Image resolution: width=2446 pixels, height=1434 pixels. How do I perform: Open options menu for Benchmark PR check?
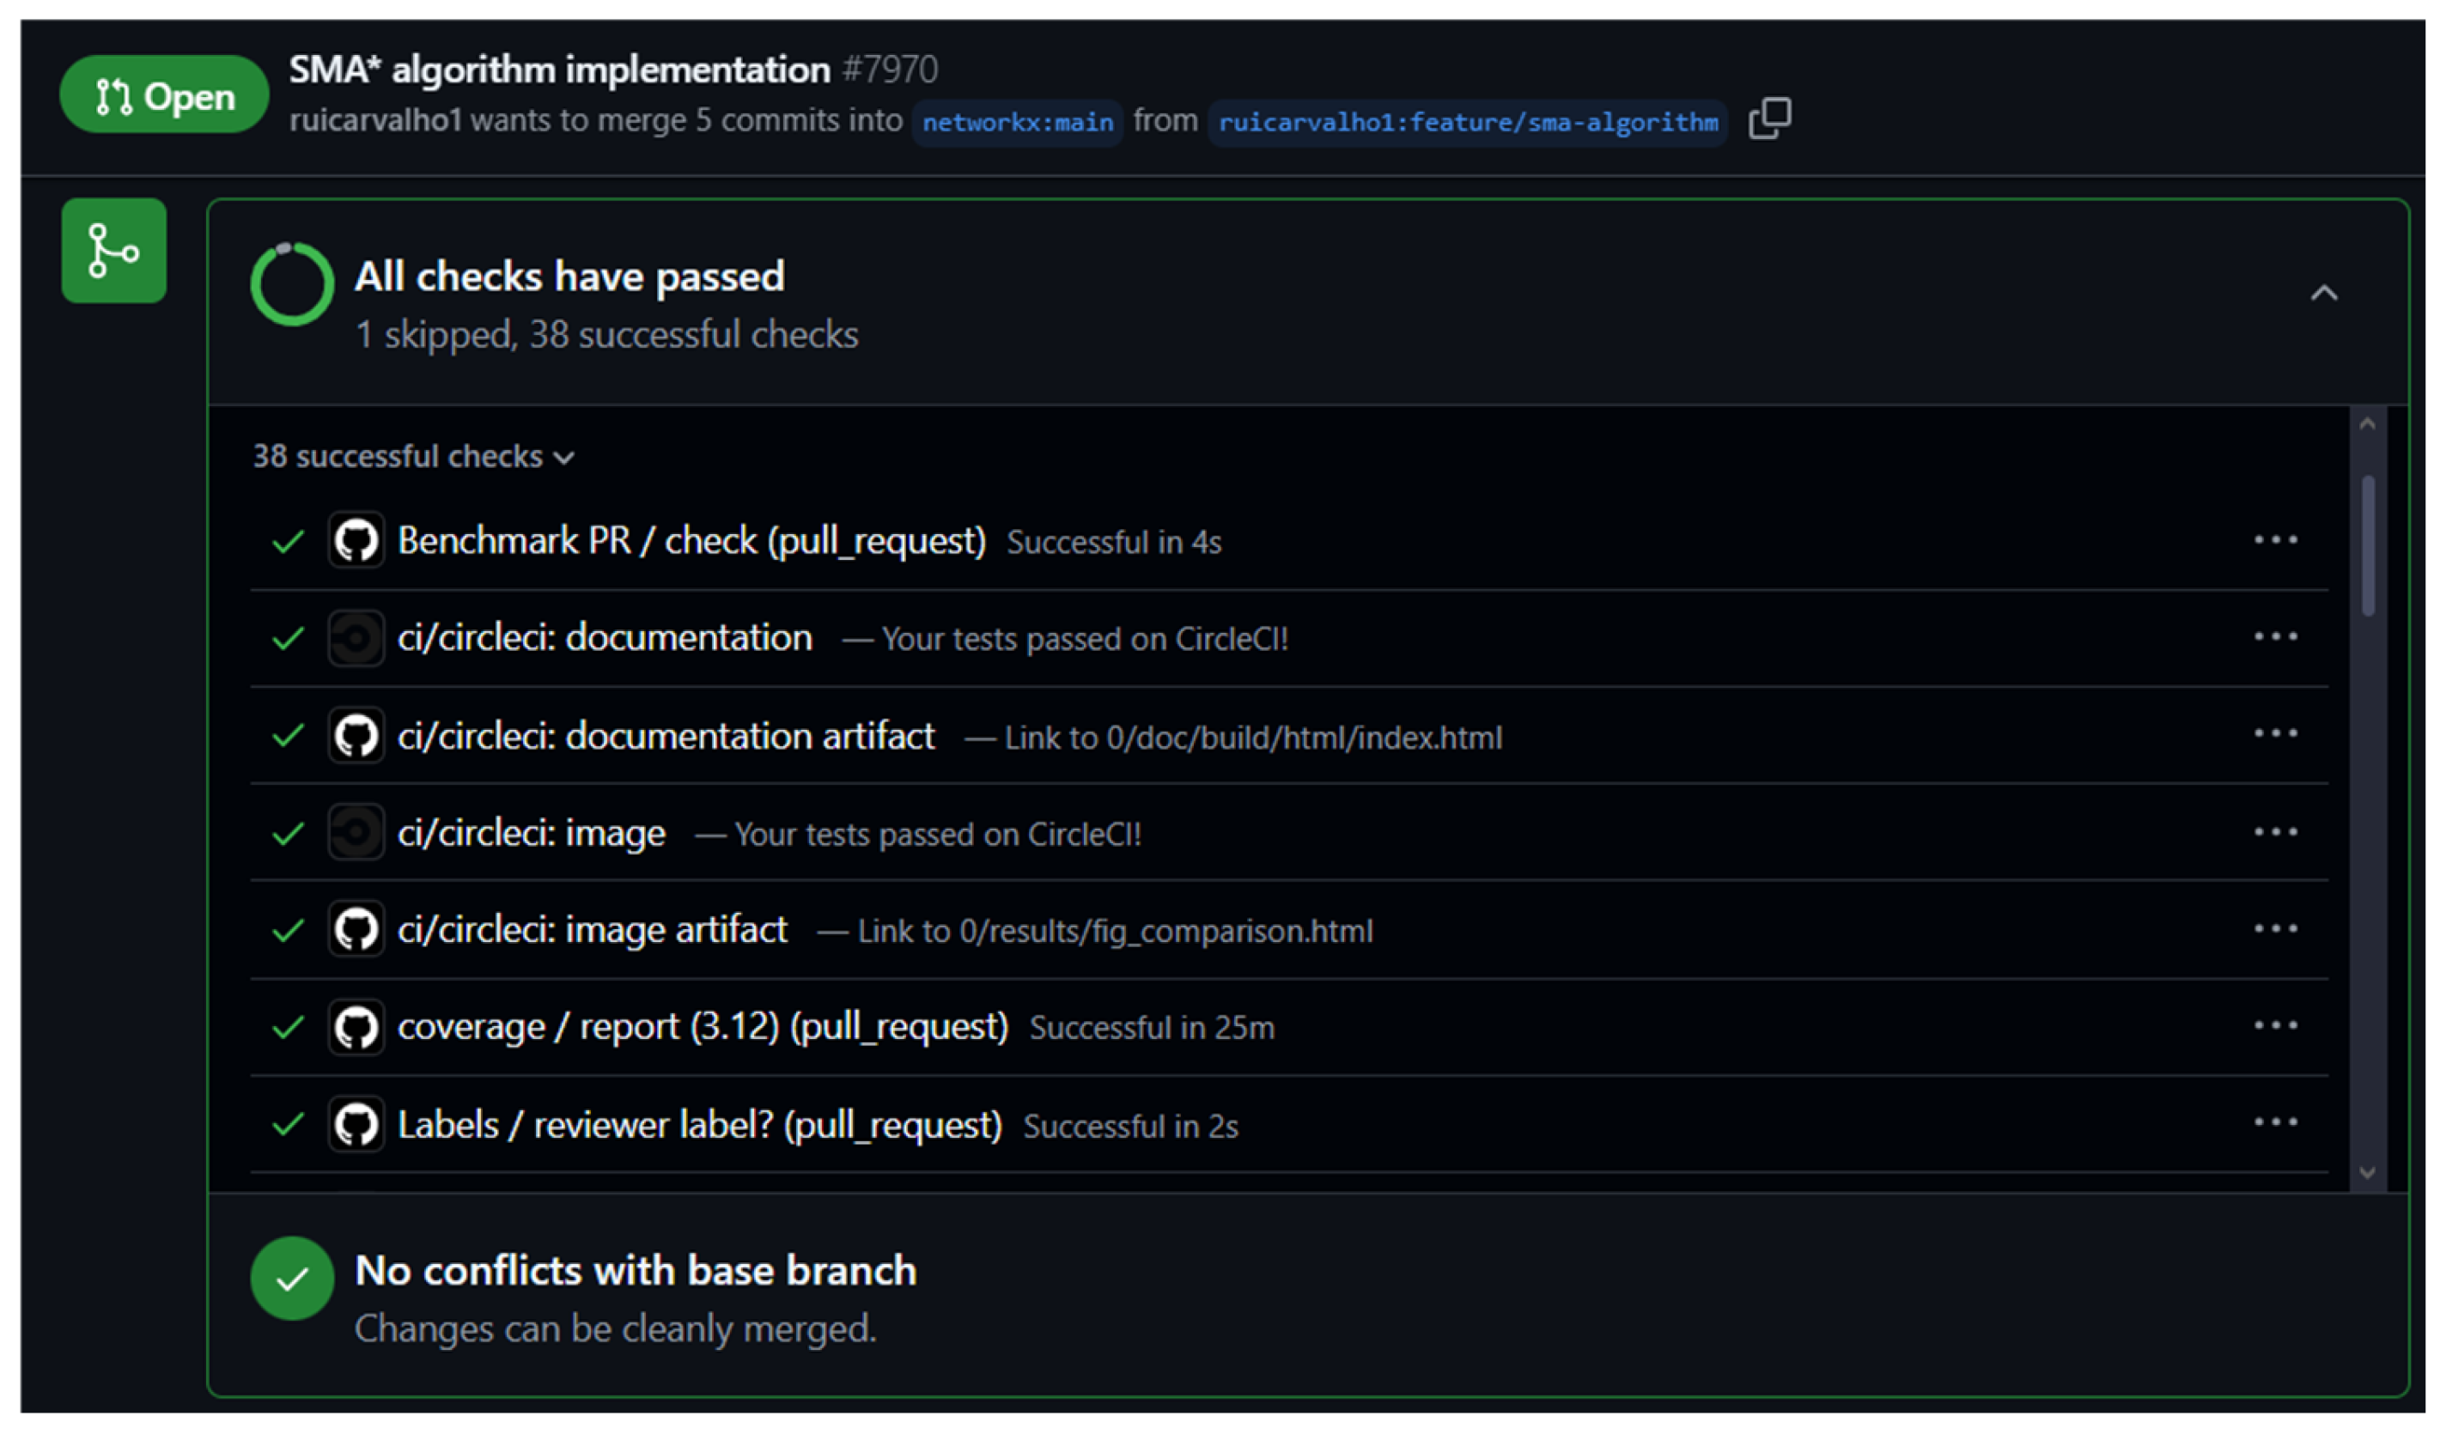coord(2275,540)
